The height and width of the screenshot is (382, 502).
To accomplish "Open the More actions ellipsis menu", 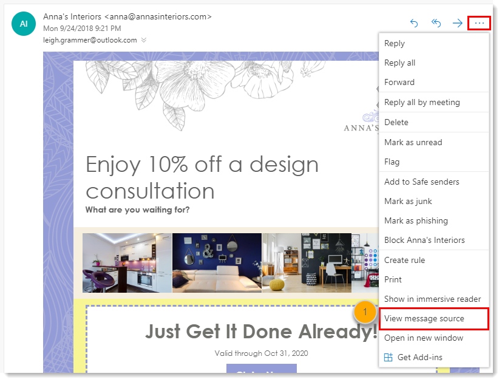I will (479, 23).
